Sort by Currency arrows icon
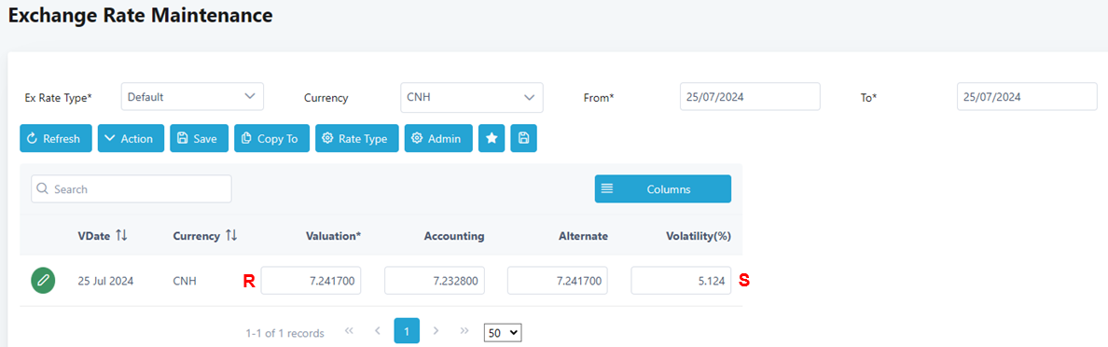The width and height of the screenshot is (1108, 347). 231,235
